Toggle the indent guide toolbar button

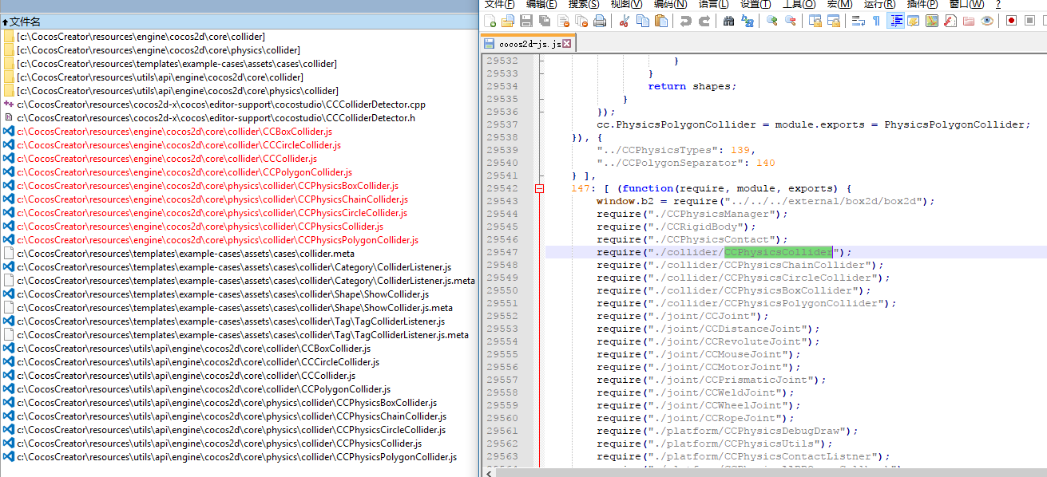pyautogui.click(x=896, y=21)
